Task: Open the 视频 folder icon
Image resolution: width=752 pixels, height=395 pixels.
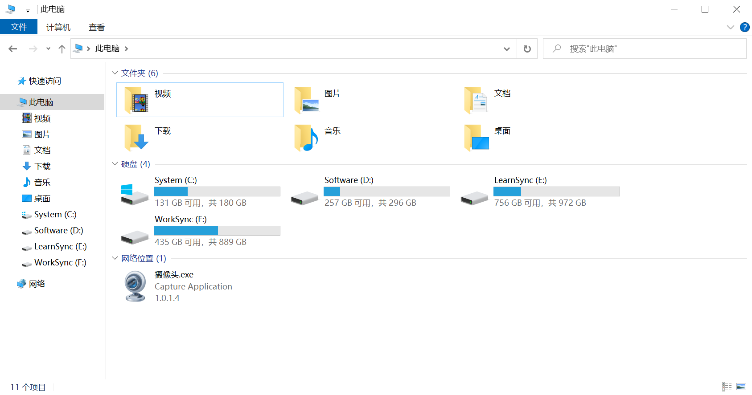Action: tap(136, 100)
